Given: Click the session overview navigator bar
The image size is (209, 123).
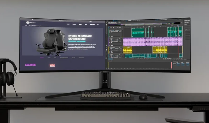Looking at the screenshot, I should tap(144, 24).
